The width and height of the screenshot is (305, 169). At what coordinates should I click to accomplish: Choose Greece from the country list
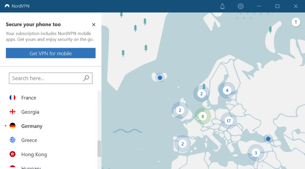pyautogui.click(x=29, y=140)
